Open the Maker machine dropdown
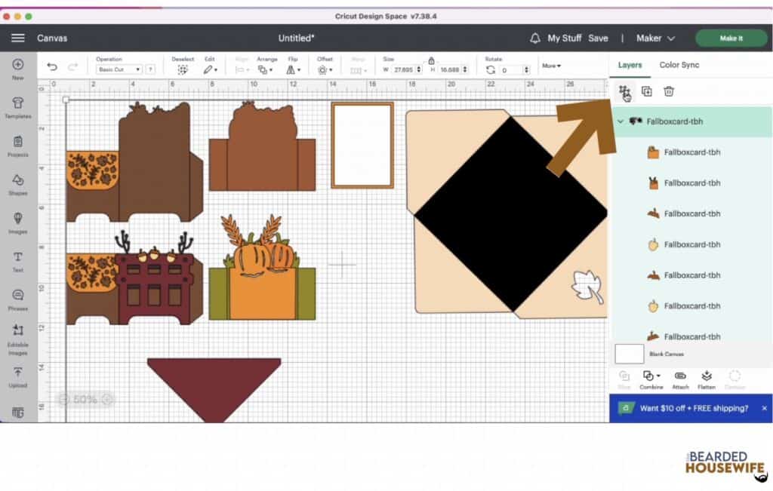The image size is (773, 491). [x=654, y=38]
